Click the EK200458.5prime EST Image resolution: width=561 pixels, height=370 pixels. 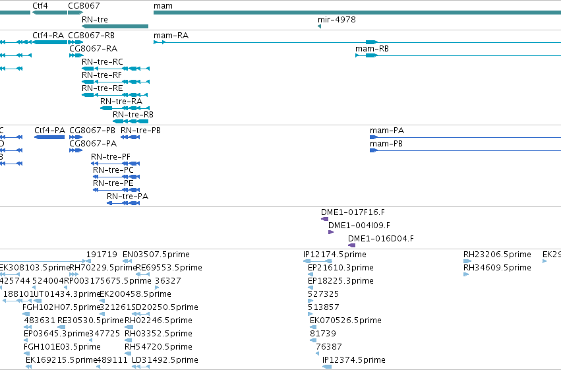pyautogui.click(x=102, y=301)
